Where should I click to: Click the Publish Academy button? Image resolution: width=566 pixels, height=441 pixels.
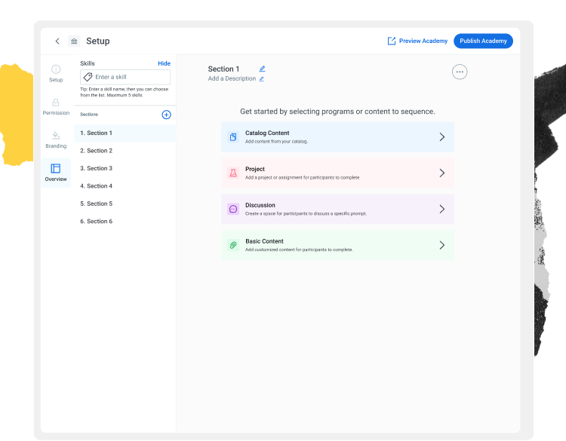point(483,41)
